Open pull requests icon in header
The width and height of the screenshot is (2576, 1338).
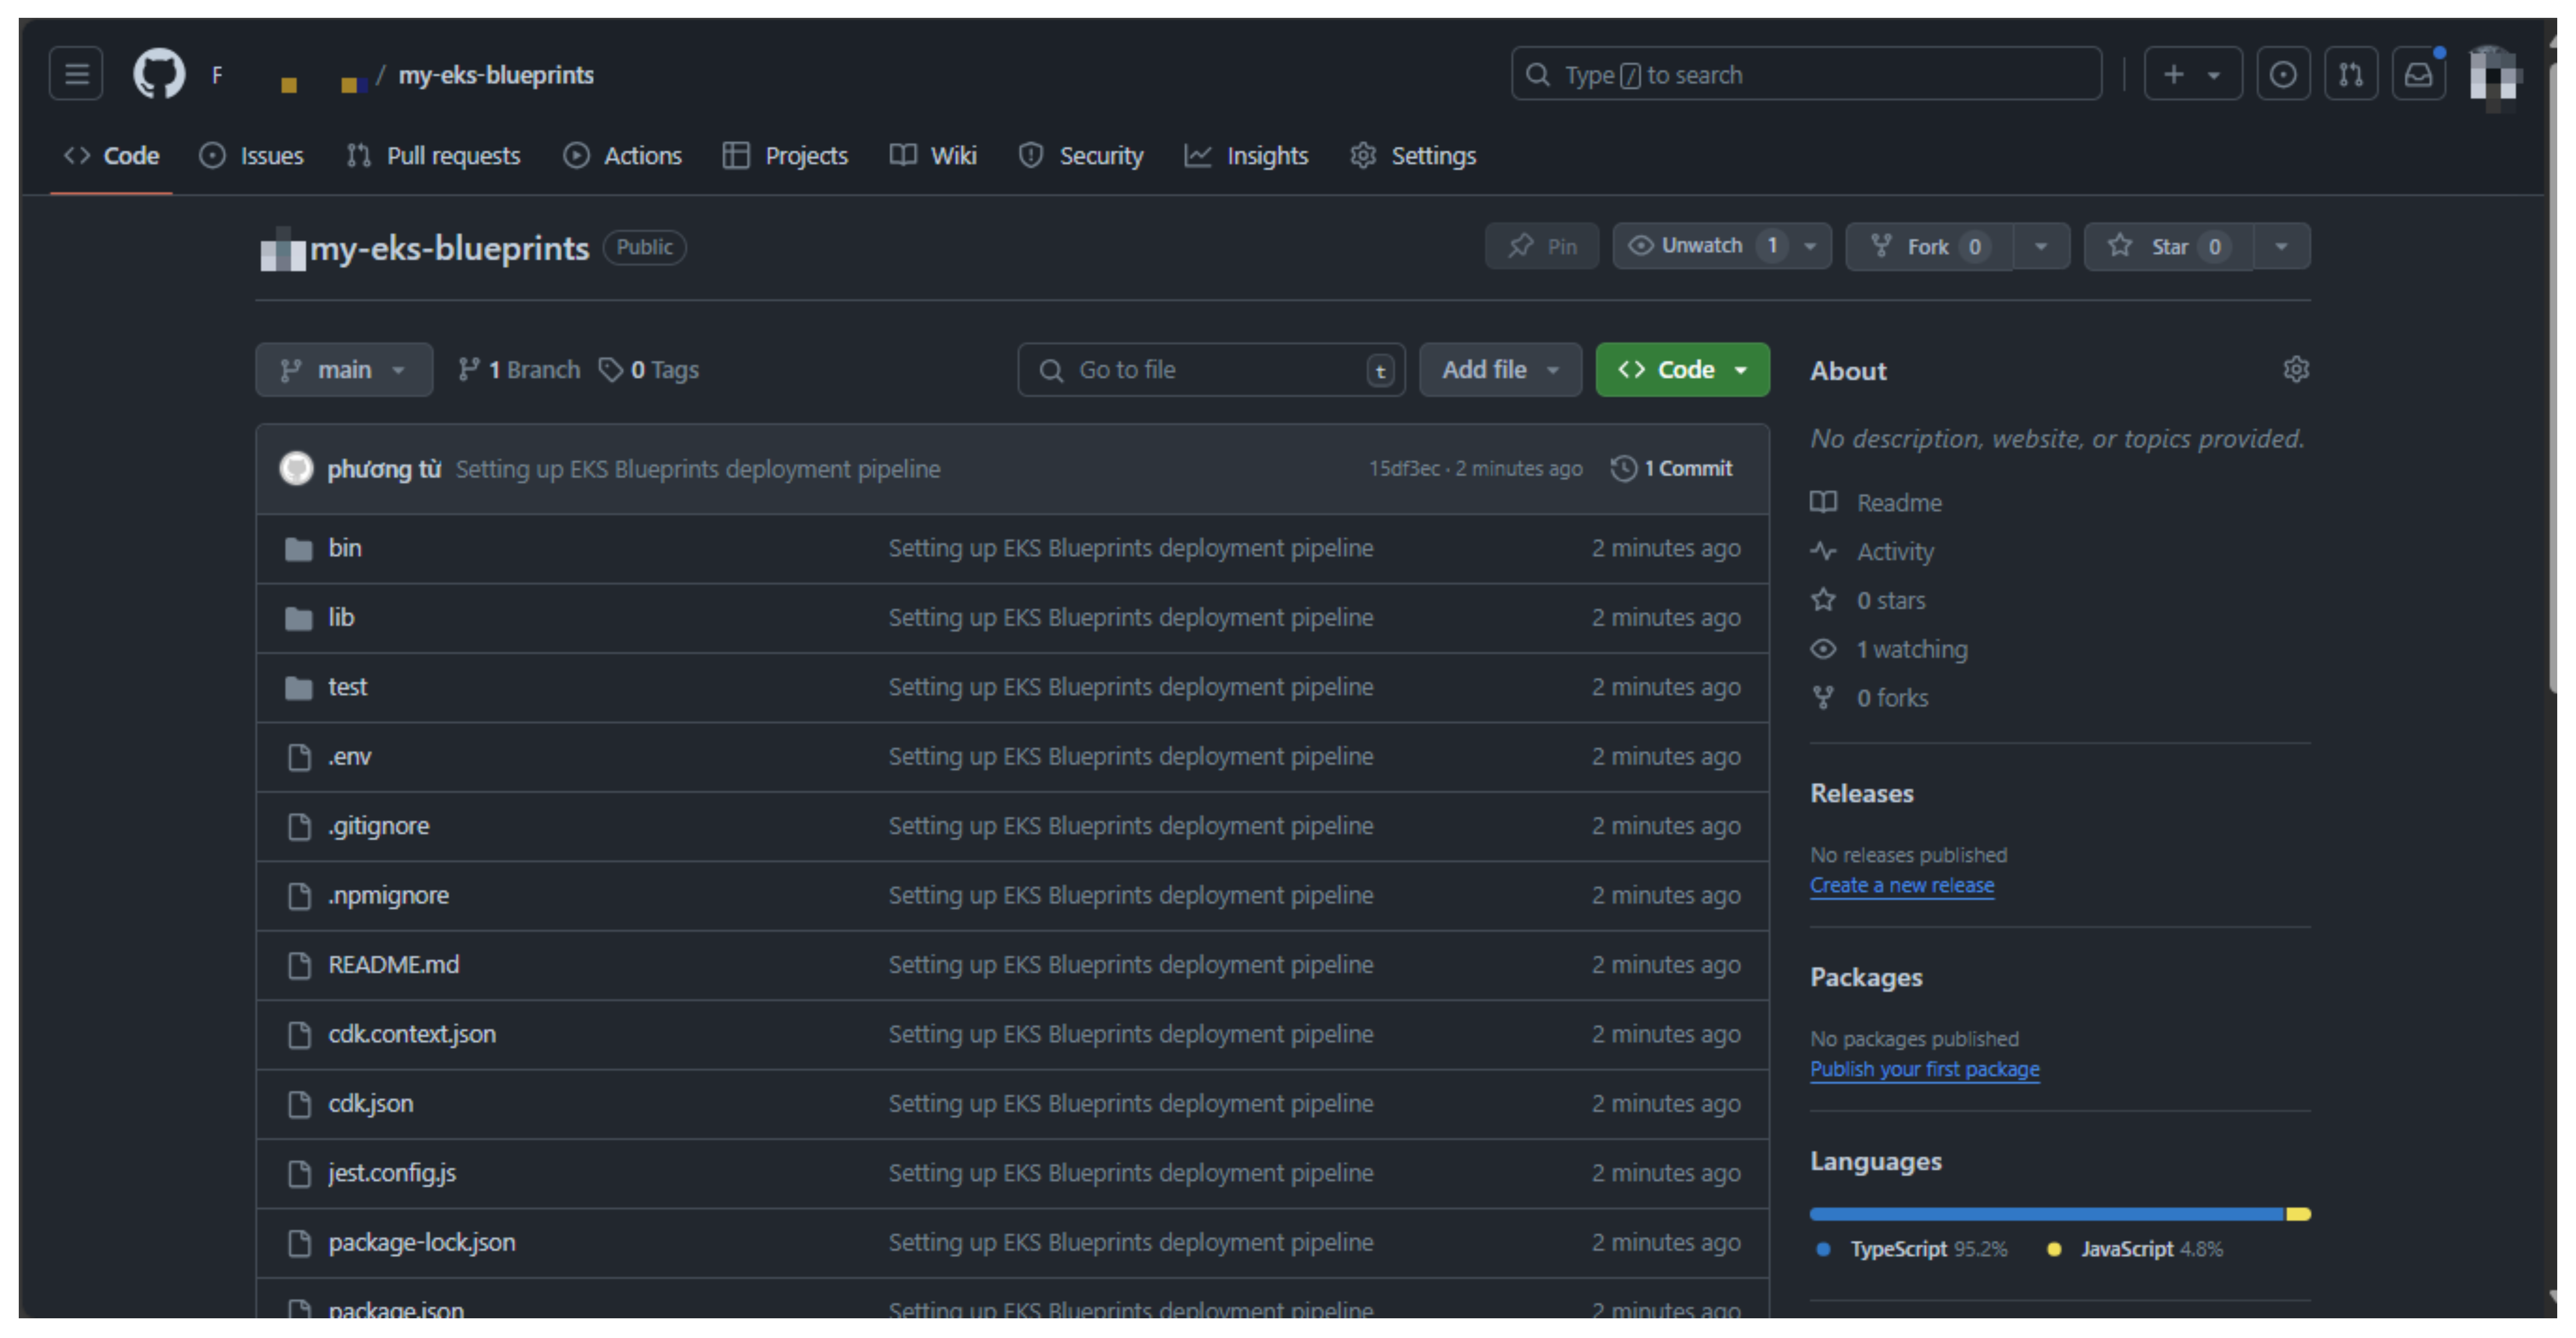(2351, 74)
